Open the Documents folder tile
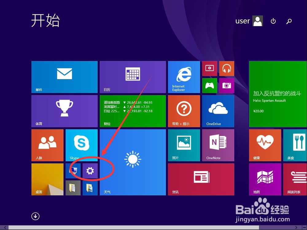Viewport: 307px width, 230px height. [73, 188]
